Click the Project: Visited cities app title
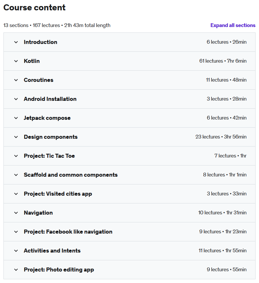Screen dimensions: 259x283 point(58,194)
